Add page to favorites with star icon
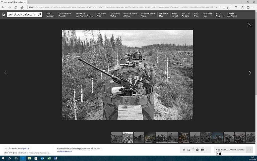Screen dimensions: 257x161 pyautogui.click(x=228, y=7)
